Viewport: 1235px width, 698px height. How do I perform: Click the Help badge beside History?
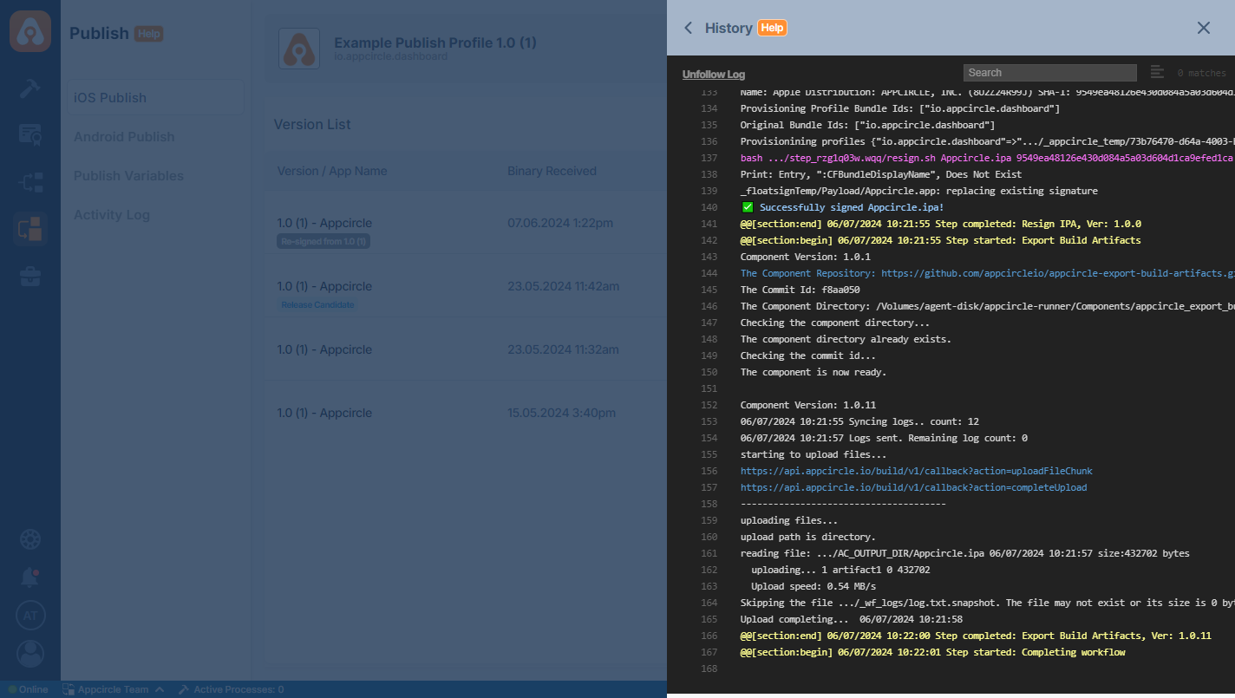click(x=772, y=28)
